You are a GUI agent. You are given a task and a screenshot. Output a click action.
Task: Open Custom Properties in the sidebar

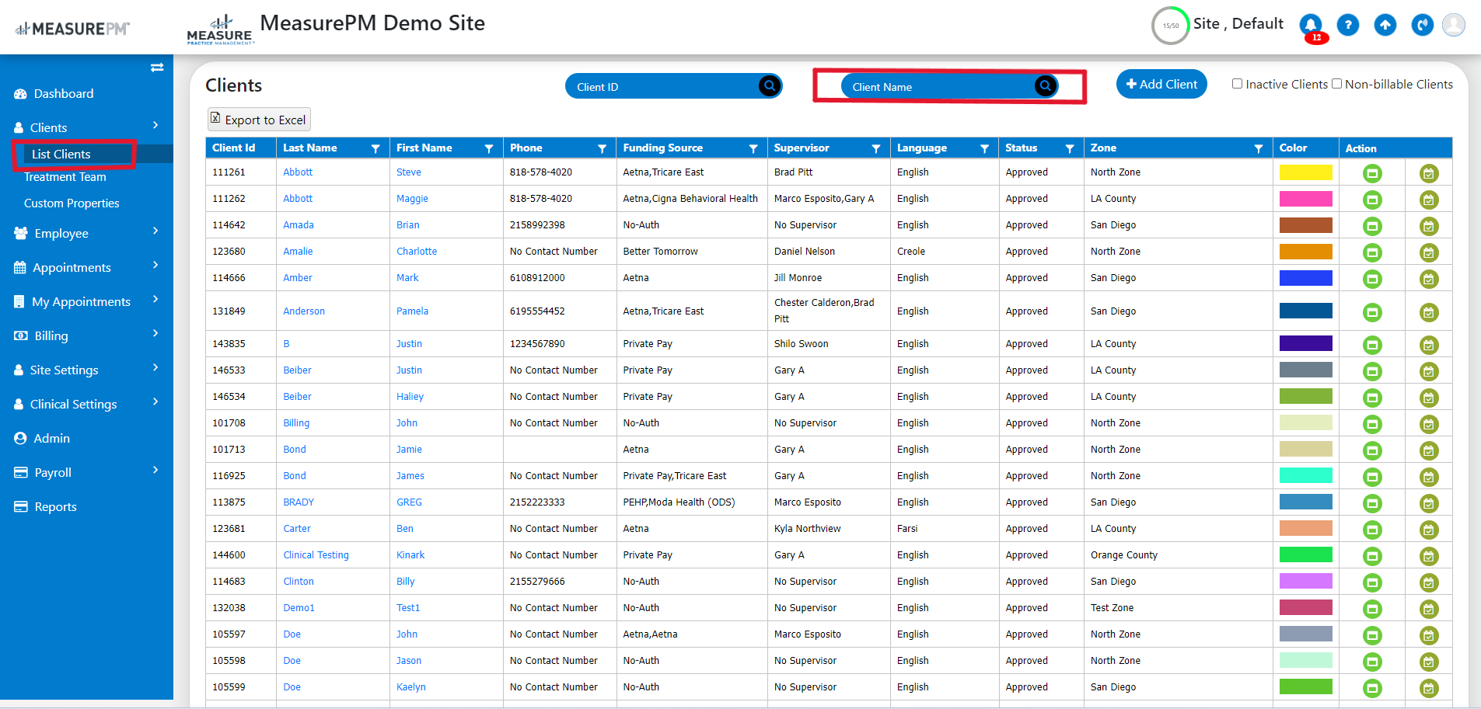(x=72, y=203)
